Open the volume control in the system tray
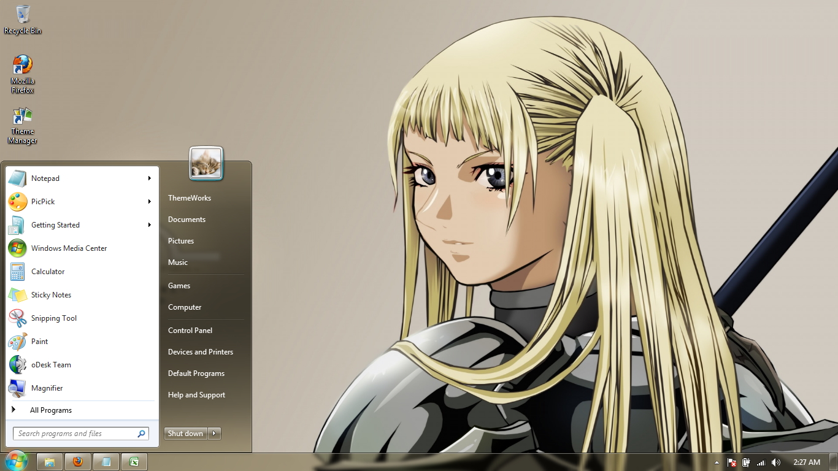This screenshot has width=838, height=471. [775, 462]
